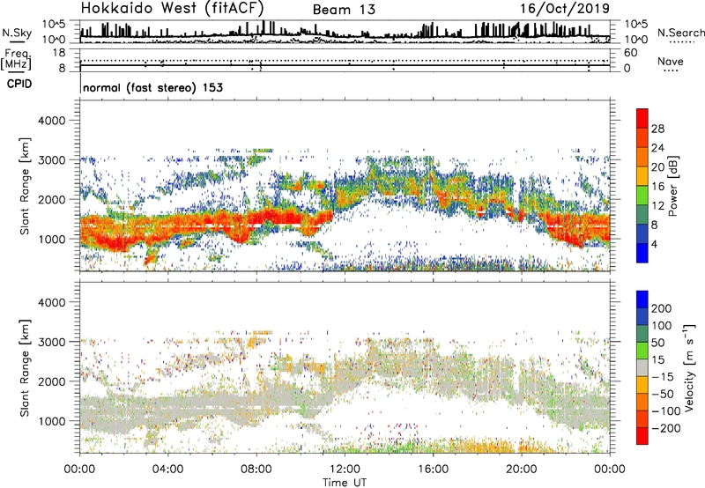705x488 pixels.
Task: Click the velocity colorbar '200' tick label
Action: (662, 308)
